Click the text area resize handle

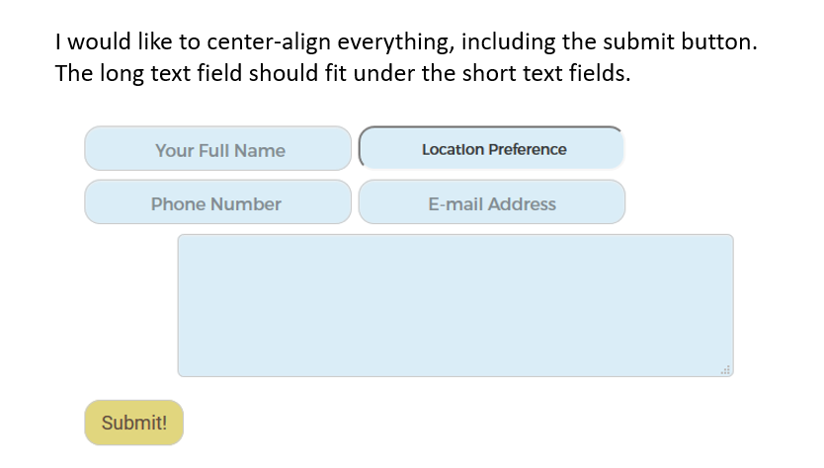coord(725,369)
